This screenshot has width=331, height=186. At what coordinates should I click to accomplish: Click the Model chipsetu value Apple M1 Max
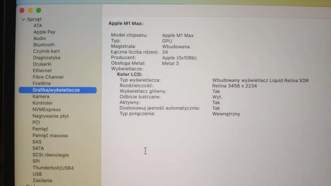pyautogui.click(x=178, y=35)
